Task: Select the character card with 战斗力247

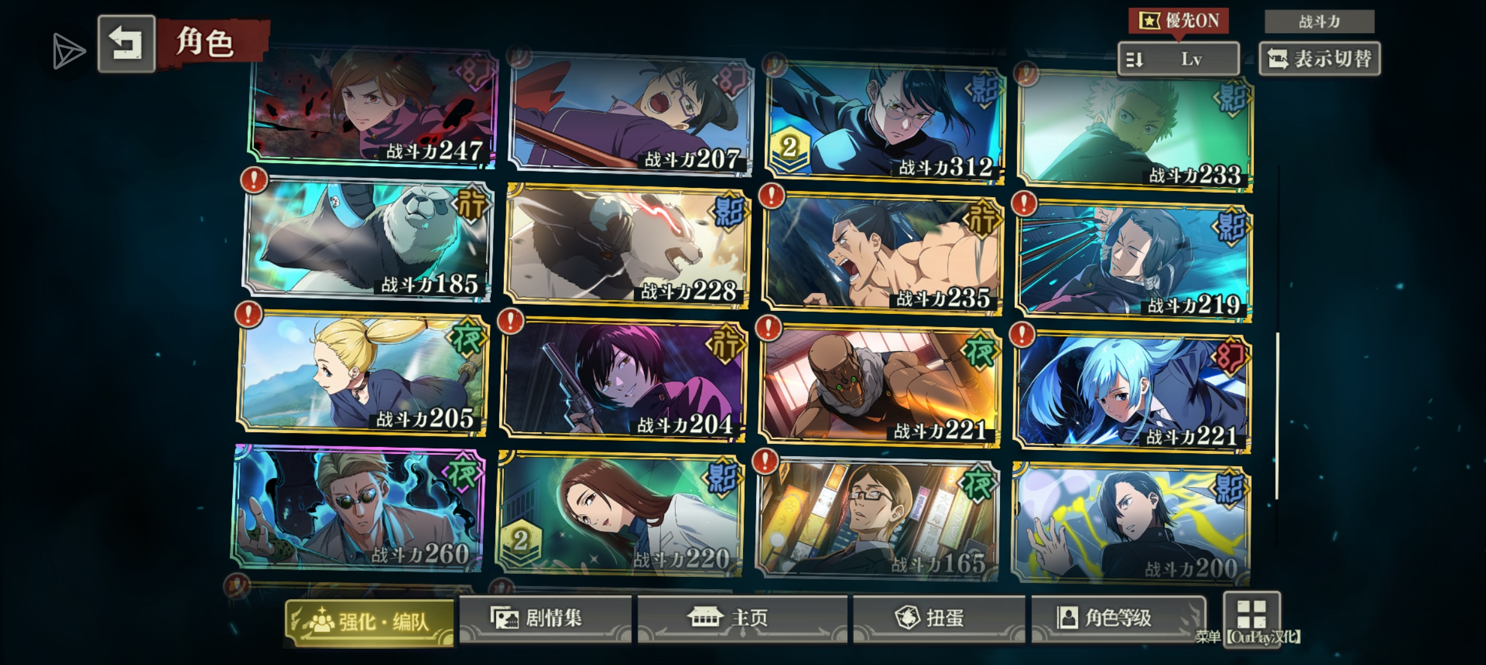Action: tap(373, 106)
